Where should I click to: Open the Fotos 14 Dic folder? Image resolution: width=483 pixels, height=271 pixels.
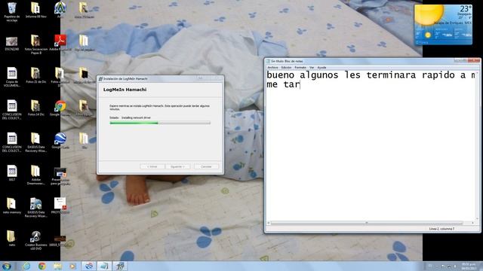[35, 108]
